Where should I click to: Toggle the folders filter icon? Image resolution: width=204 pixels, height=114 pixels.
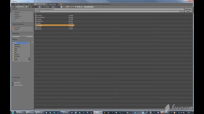[x=66, y=7]
